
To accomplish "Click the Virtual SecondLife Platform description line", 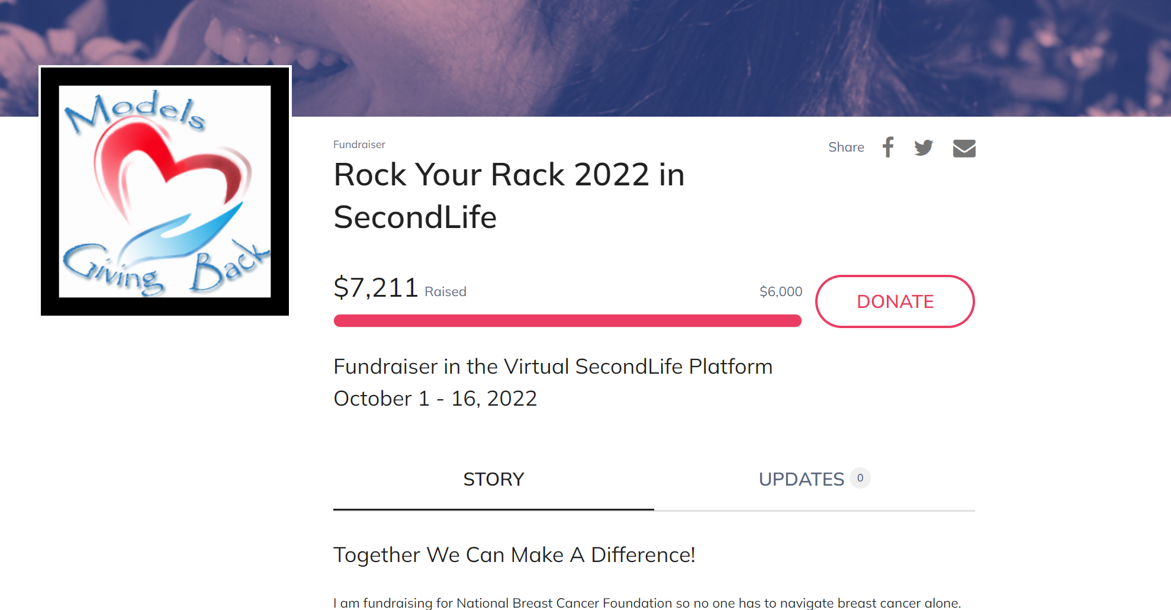I will pos(552,367).
